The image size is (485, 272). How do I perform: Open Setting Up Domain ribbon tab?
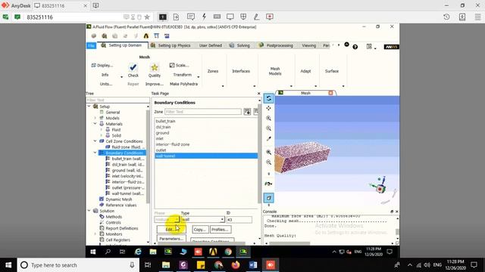point(123,45)
